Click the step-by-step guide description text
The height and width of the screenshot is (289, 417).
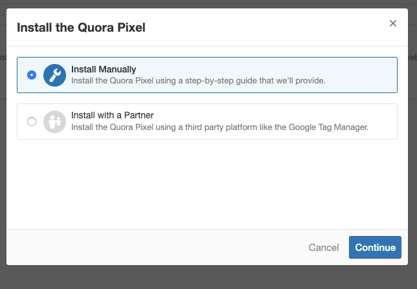pyautogui.click(x=198, y=81)
